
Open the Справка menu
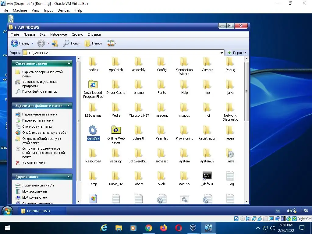point(94,34)
